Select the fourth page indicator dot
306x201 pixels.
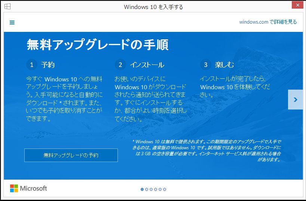click(156, 189)
